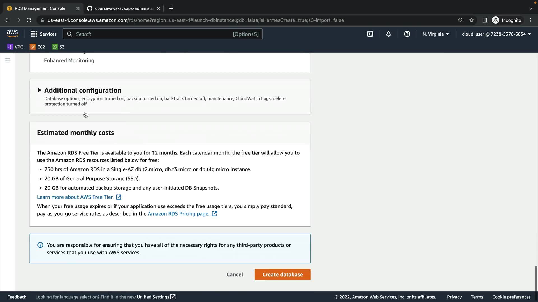Open the Amazon RDS Pricing page link
The height and width of the screenshot is (302, 538).
coord(178,214)
